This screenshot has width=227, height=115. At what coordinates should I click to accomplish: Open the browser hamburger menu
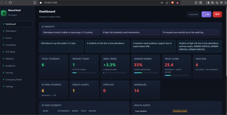pyautogui.click(x=226, y=3)
